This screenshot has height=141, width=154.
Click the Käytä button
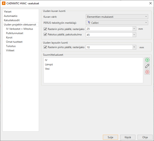[x=128, y=137]
